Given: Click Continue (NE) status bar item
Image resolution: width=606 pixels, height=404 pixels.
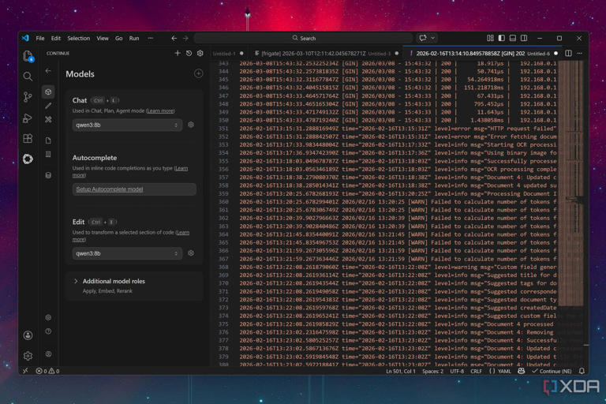Looking at the screenshot, I should pyautogui.click(x=552, y=371).
